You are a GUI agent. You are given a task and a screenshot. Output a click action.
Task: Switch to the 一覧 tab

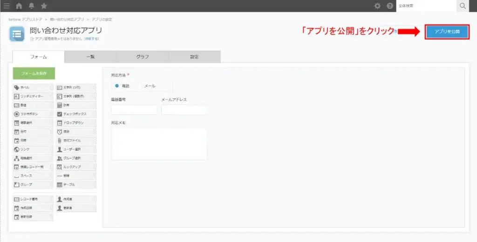(90, 57)
